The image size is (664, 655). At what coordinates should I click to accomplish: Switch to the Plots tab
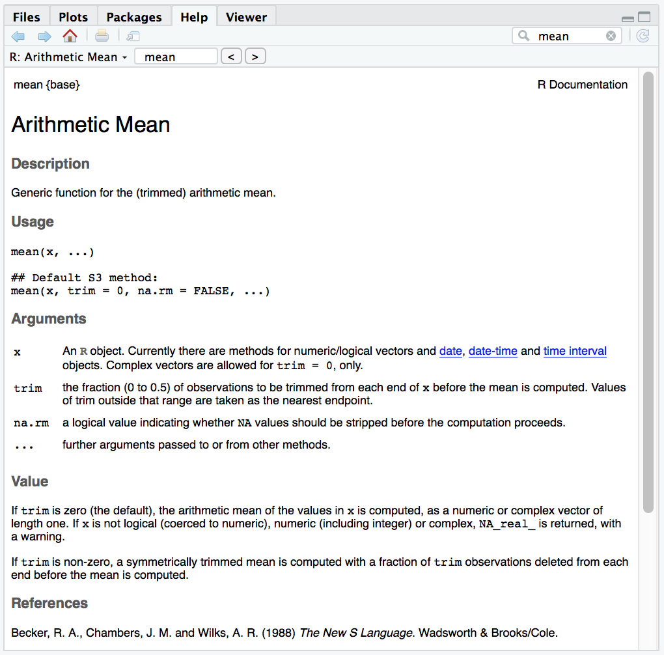[73, 17]
